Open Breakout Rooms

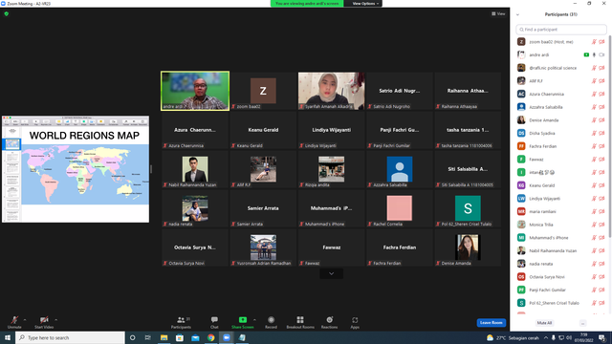[x=300, y=322]
